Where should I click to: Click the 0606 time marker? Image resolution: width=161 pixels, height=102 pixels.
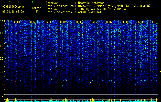click(94, 22)
